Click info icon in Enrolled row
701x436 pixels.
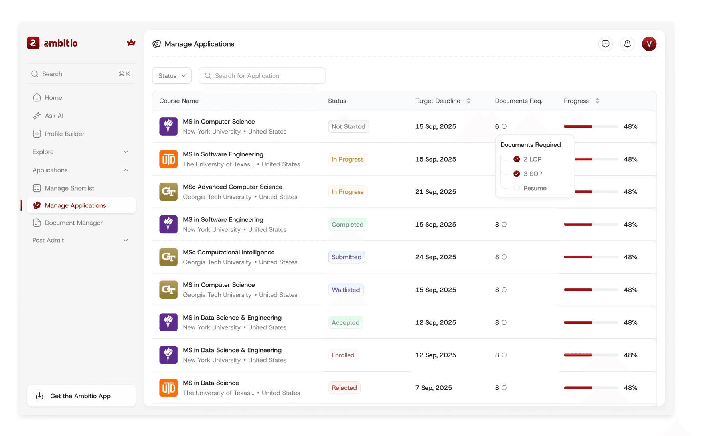tap(504, 355)
